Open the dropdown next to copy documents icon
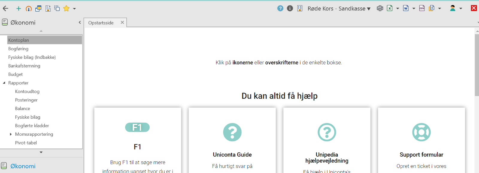The width and height of the screenshot is (479, 173). coord(439,8)
